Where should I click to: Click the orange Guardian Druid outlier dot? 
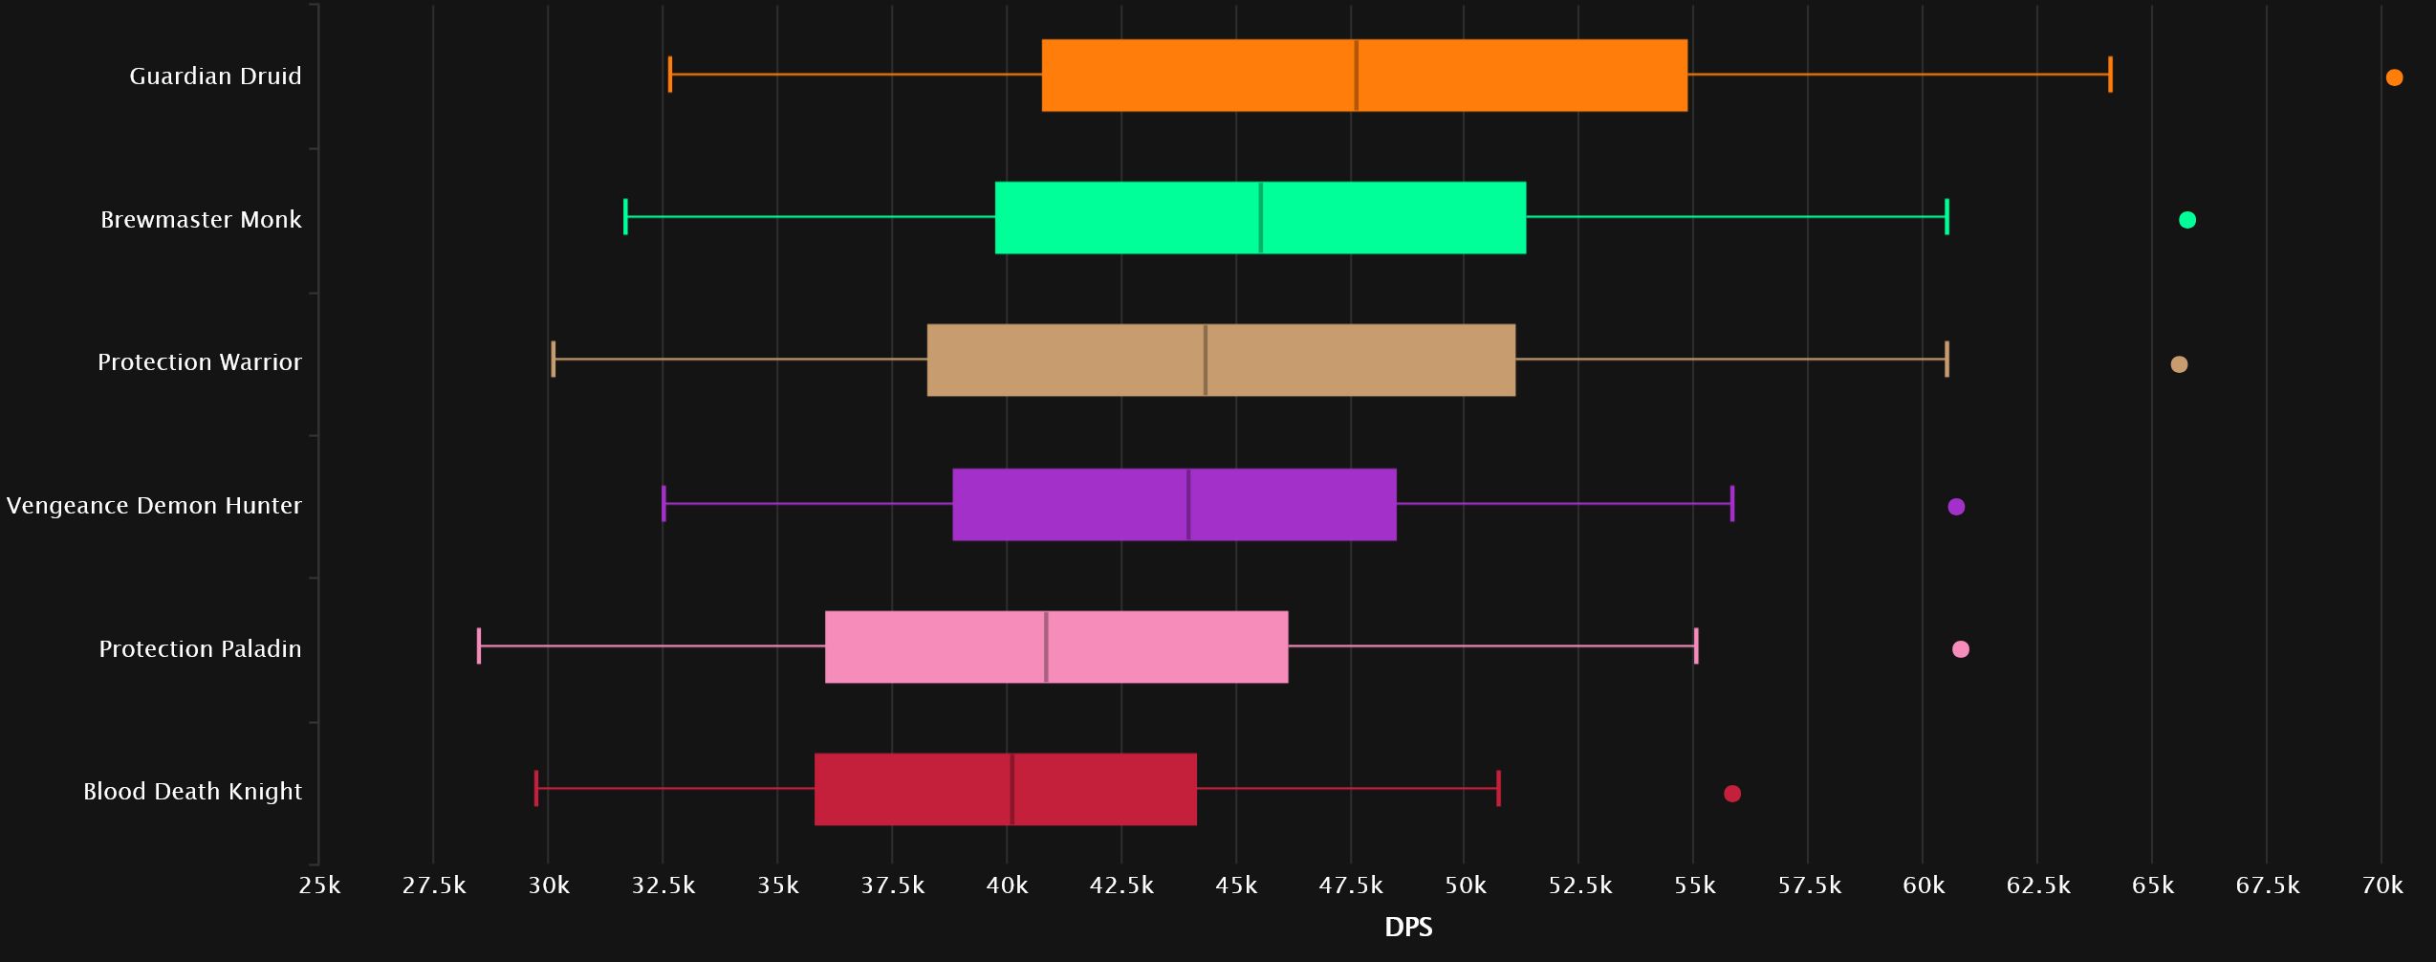tap(2394, 77)
